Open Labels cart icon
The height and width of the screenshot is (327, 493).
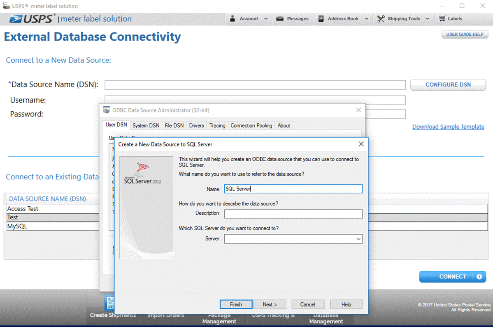point(442,19)
